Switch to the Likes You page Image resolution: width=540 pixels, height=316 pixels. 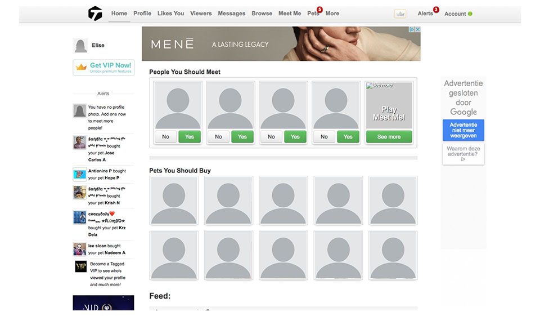170,14
